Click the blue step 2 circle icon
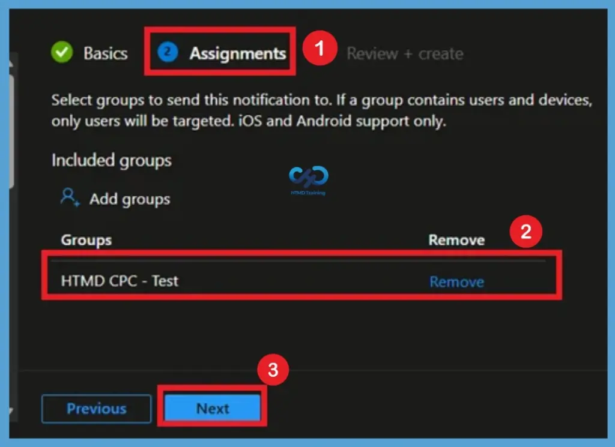 tap(168, 52)
